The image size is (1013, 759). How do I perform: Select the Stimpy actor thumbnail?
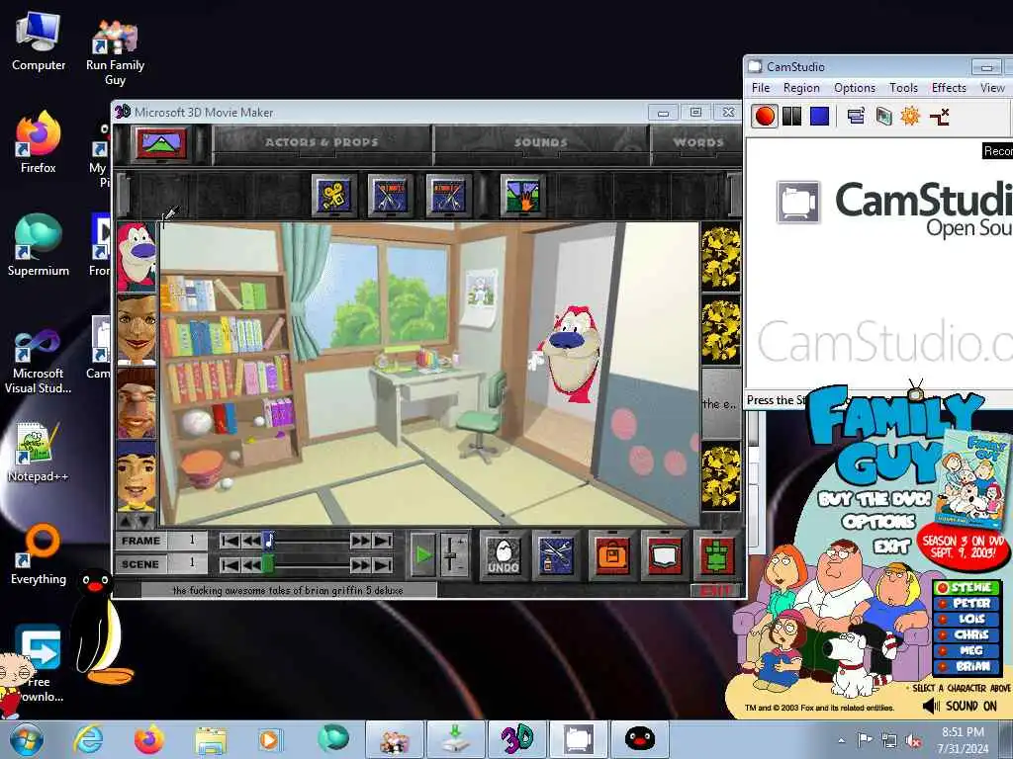coord(137,257)
